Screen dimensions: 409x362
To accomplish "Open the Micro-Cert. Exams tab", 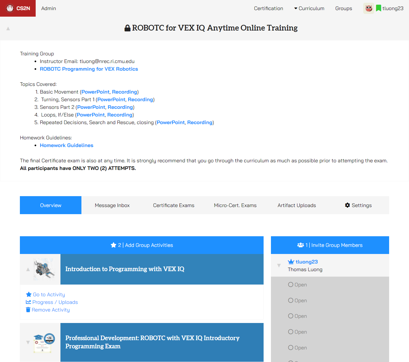I will click(235, 205).
